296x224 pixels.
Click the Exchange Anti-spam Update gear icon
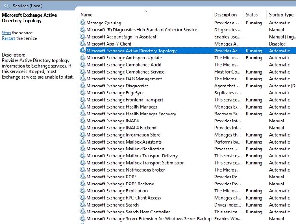pos(83,57)
